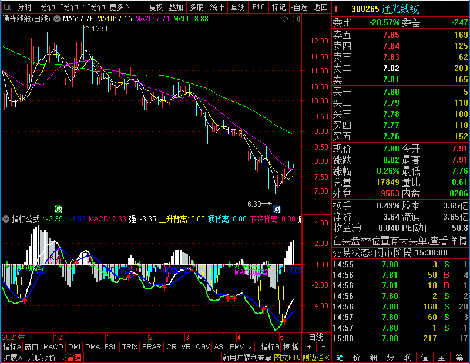Select the 笔 tick tab

click(x=340, y=358)
